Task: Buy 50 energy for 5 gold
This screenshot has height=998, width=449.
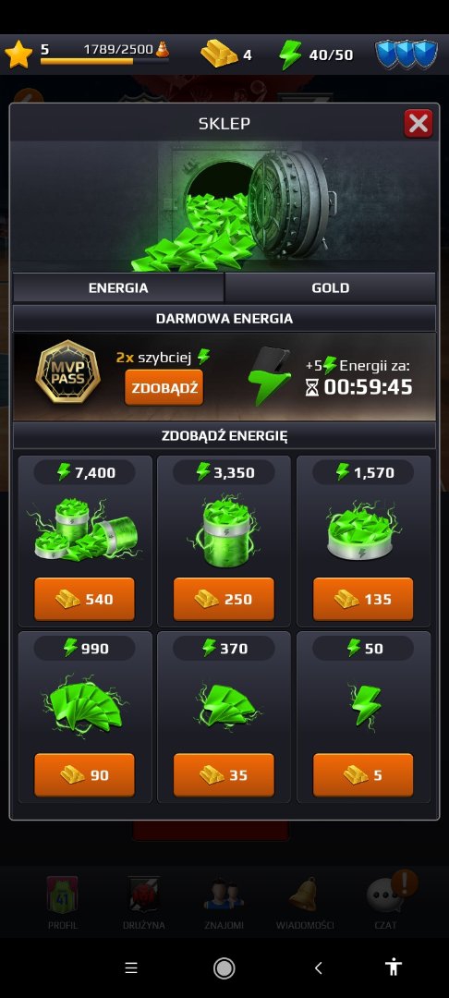Action: click(x=363, y=775)
